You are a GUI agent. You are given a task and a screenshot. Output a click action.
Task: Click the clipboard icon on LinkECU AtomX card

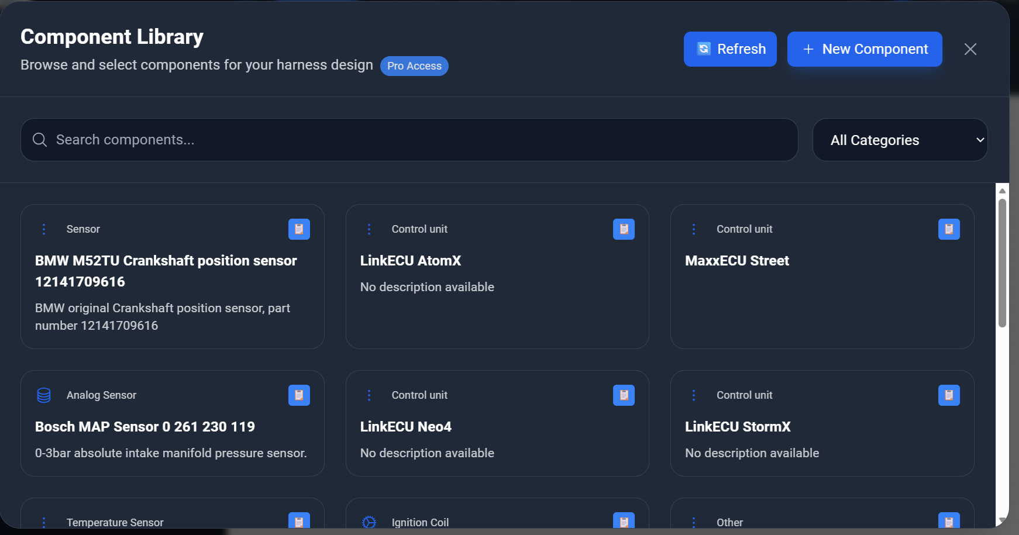(x=624, y=229)
